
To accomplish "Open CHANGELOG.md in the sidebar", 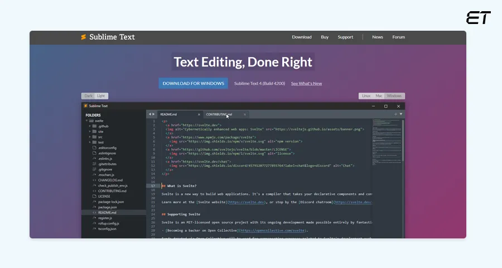I will point(110,180).
